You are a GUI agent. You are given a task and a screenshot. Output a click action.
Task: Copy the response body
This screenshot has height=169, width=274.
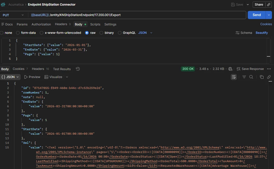262,77
